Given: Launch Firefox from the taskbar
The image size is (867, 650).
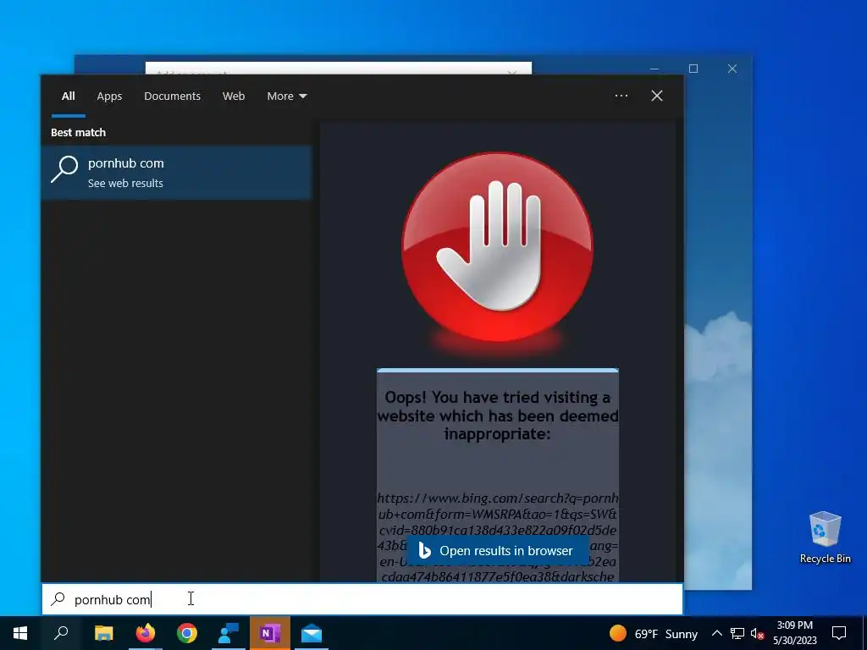Looking at the screenshot, I should tap(146, 633).
